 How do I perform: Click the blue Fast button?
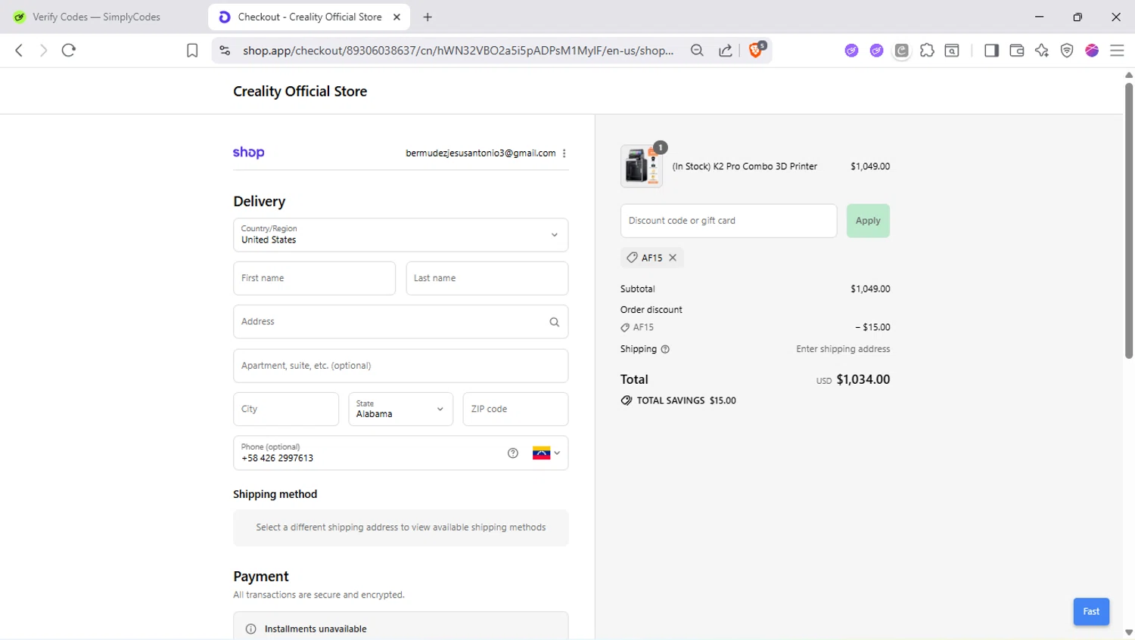[x=1091, y=611]
